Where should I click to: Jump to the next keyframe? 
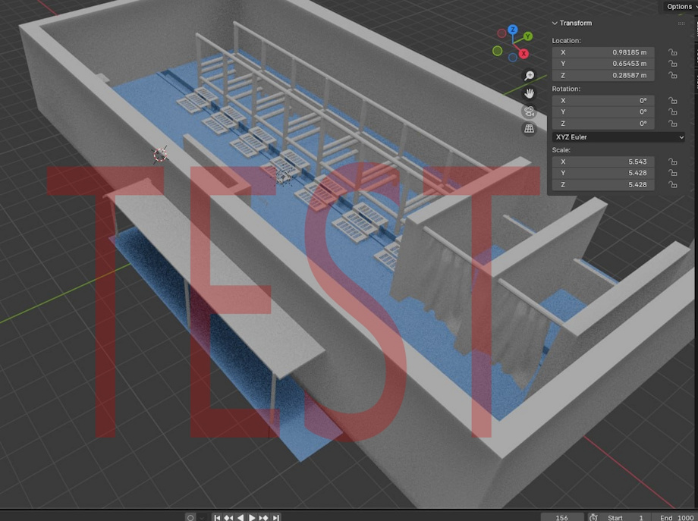tap(264, 517)
